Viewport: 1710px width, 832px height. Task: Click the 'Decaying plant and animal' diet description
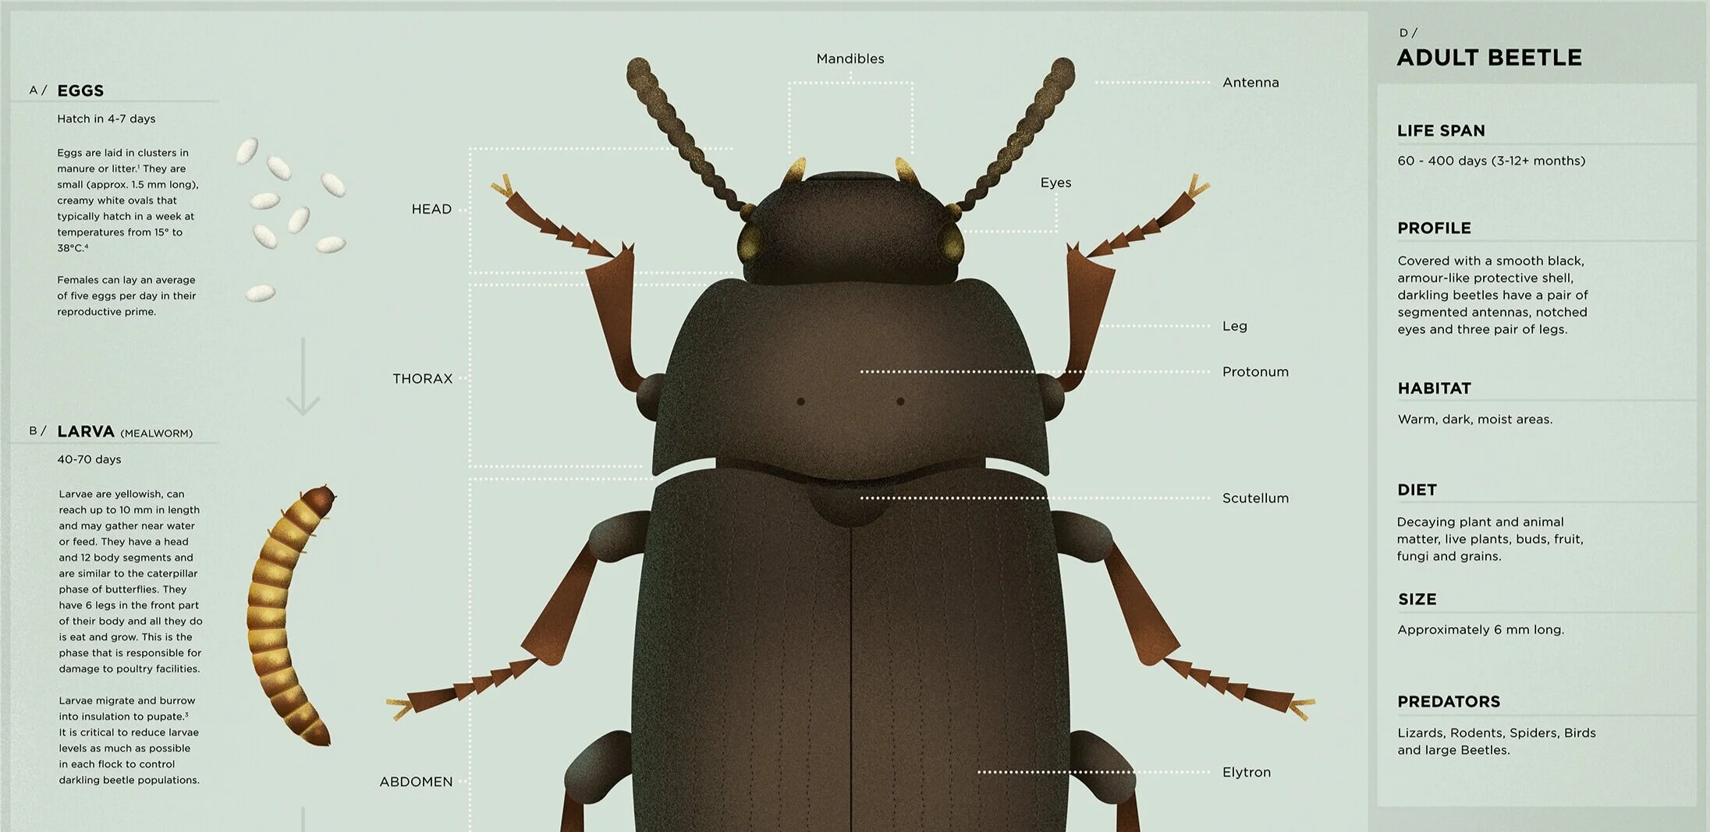tap(1490, 539)
